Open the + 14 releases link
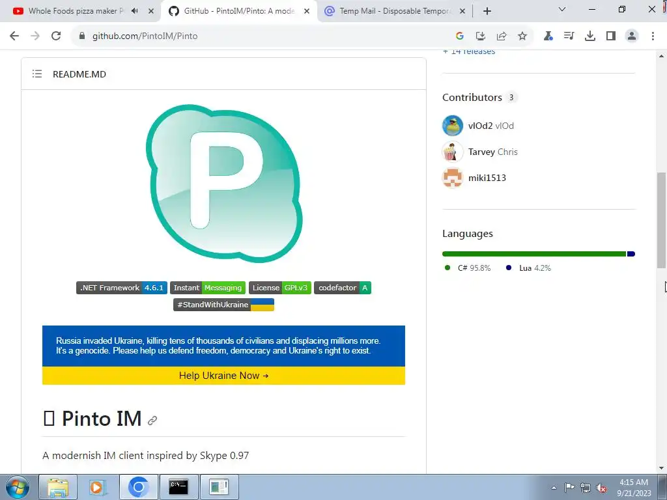This screenshot has width=667, height=500. 469,51
